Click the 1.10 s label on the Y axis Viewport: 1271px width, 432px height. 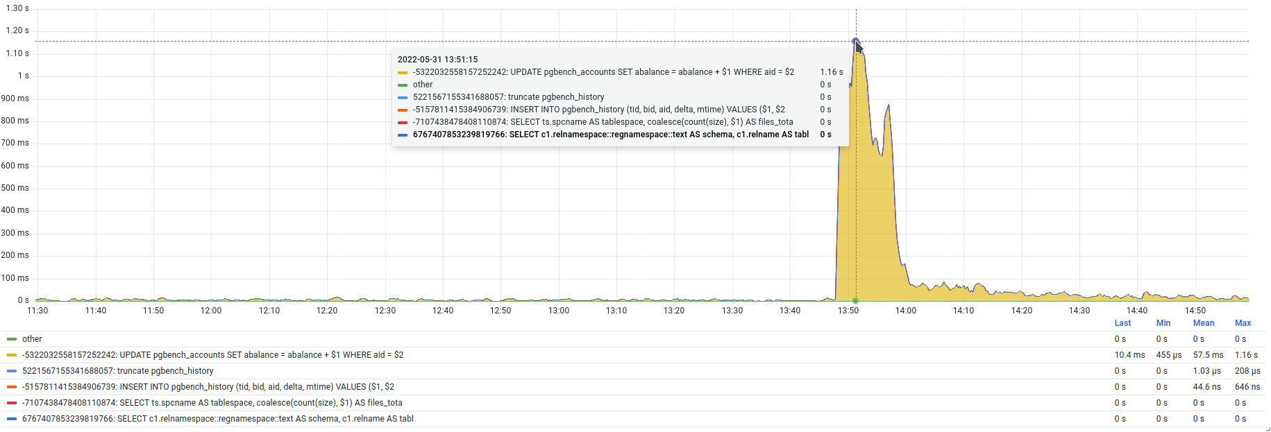pos(17,53)
